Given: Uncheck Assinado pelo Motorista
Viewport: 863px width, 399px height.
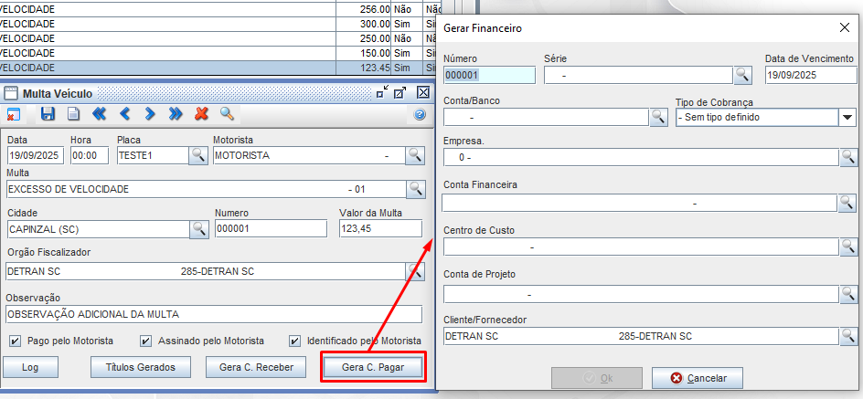Looking at the screenshot, I should pos(146,341).
